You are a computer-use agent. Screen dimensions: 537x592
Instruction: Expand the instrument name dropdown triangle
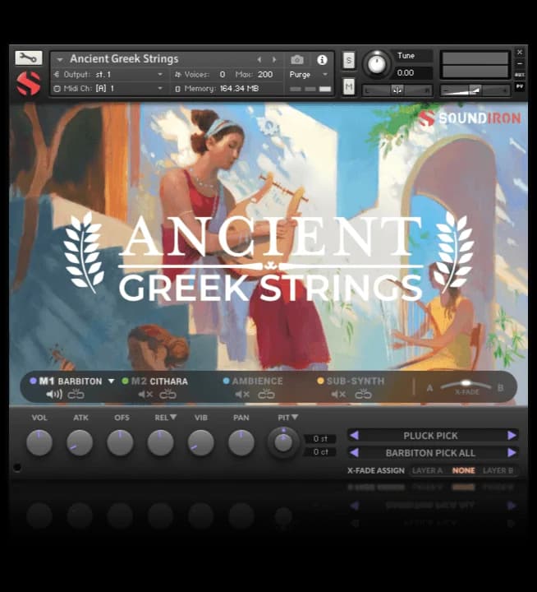60,60
